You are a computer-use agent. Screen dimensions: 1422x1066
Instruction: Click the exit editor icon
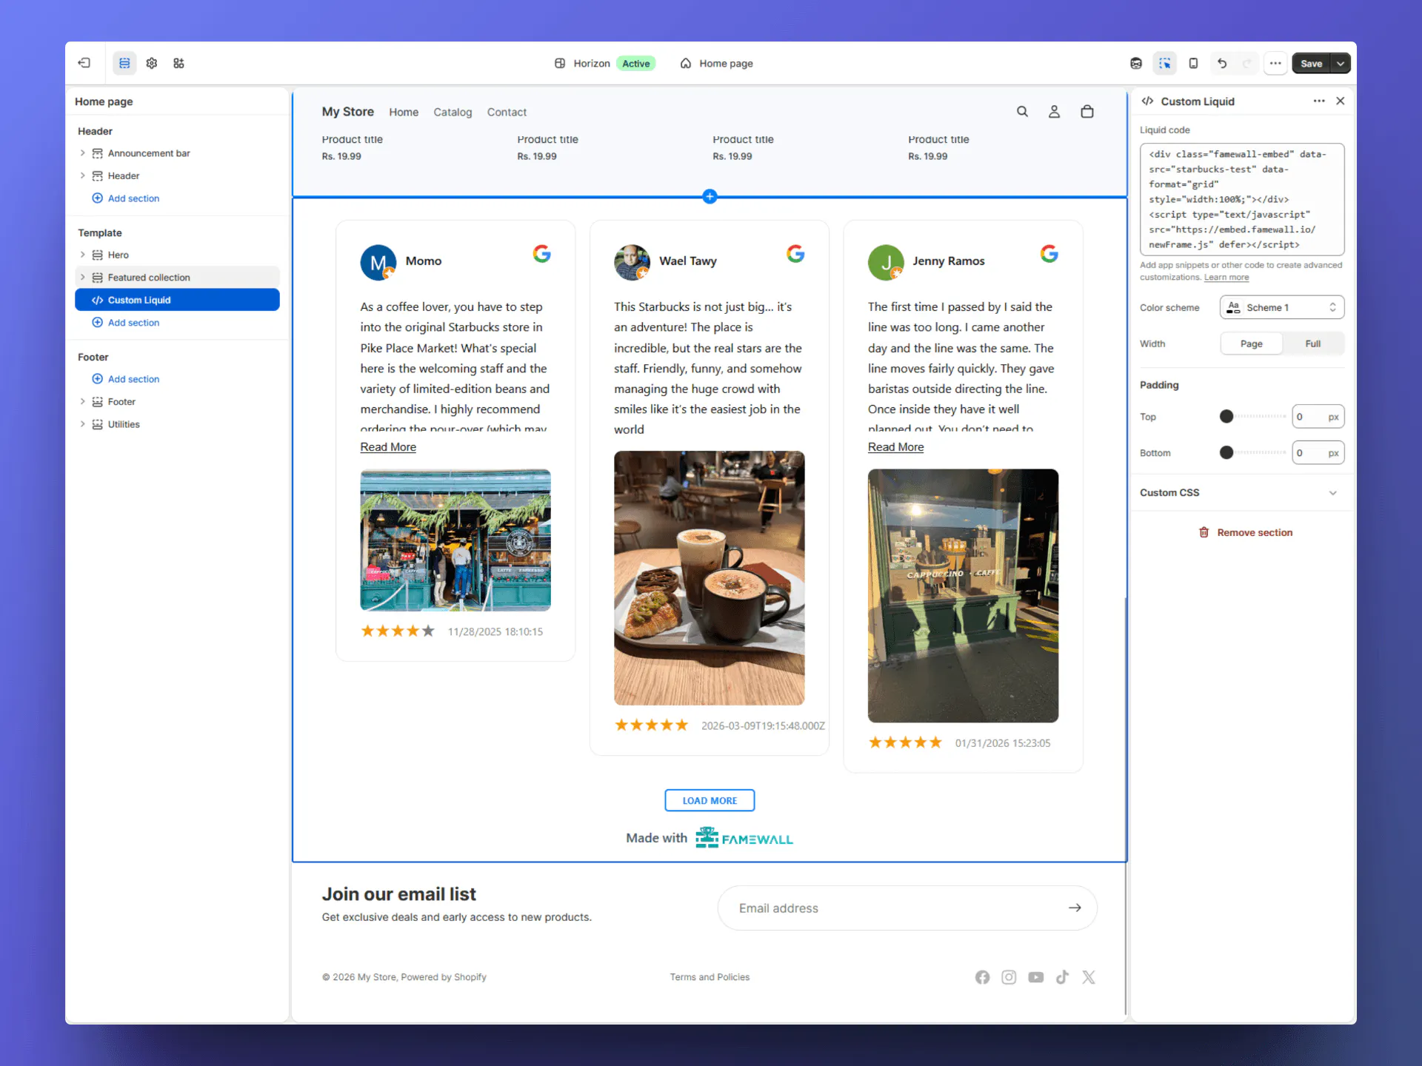84,63
